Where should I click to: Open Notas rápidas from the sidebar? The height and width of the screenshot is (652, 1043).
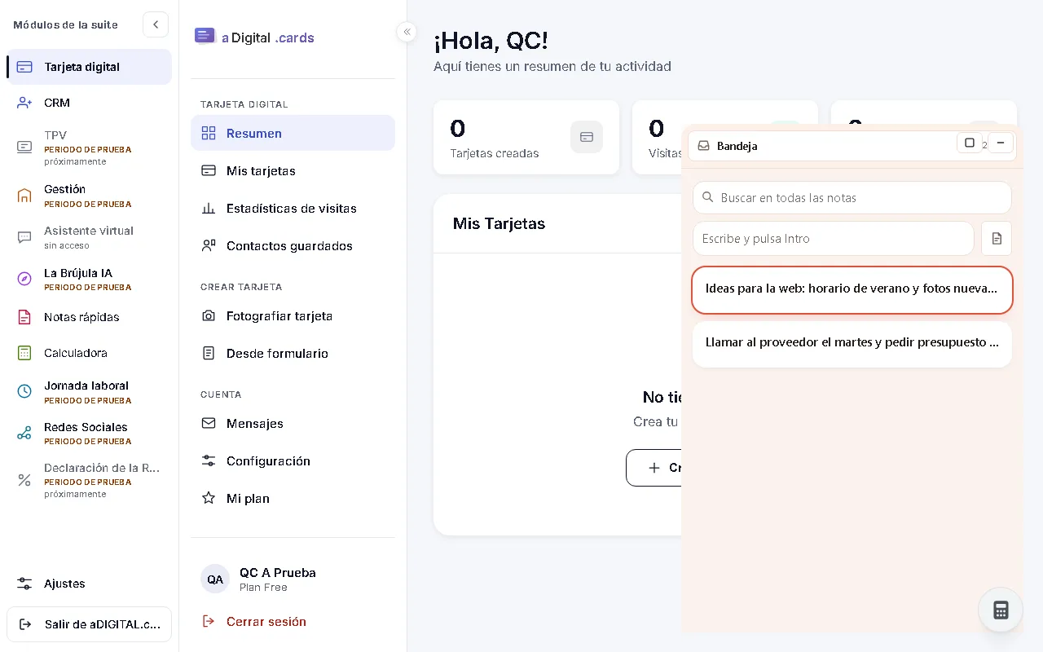tap(90, 317)
